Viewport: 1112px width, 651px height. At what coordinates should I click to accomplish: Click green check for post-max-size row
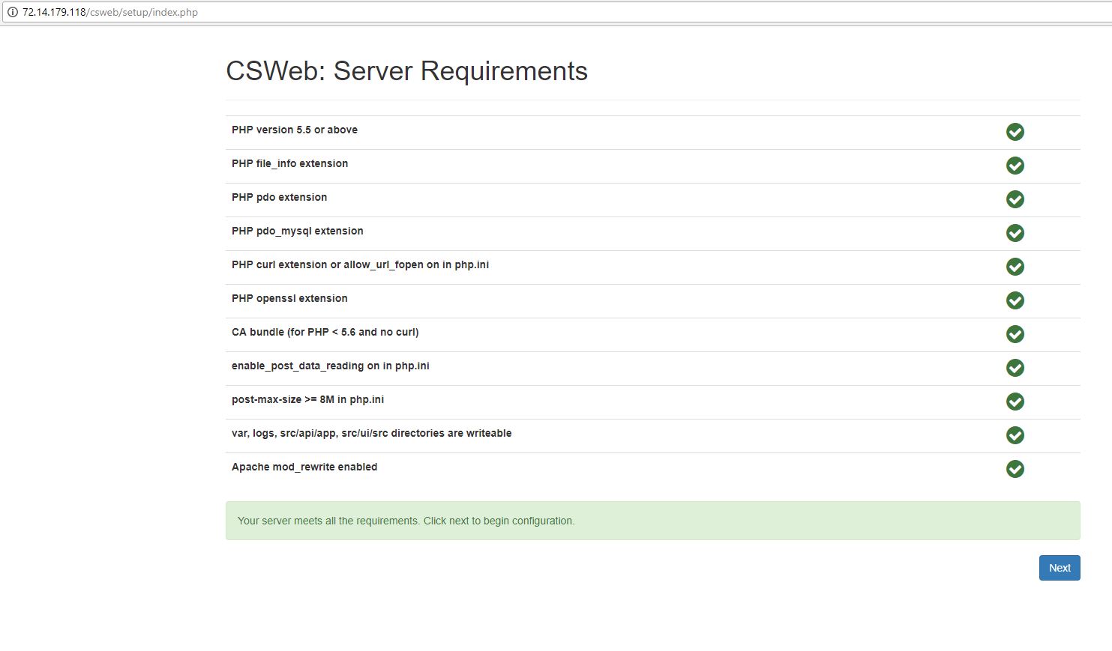1015,402
